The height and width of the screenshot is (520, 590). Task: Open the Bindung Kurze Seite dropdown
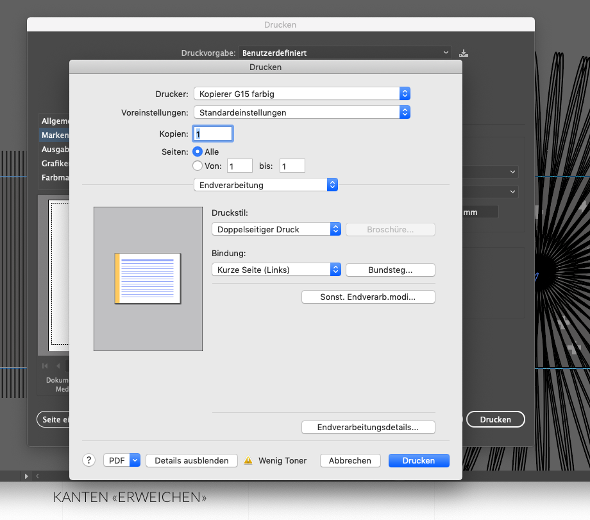pos(276,270)
